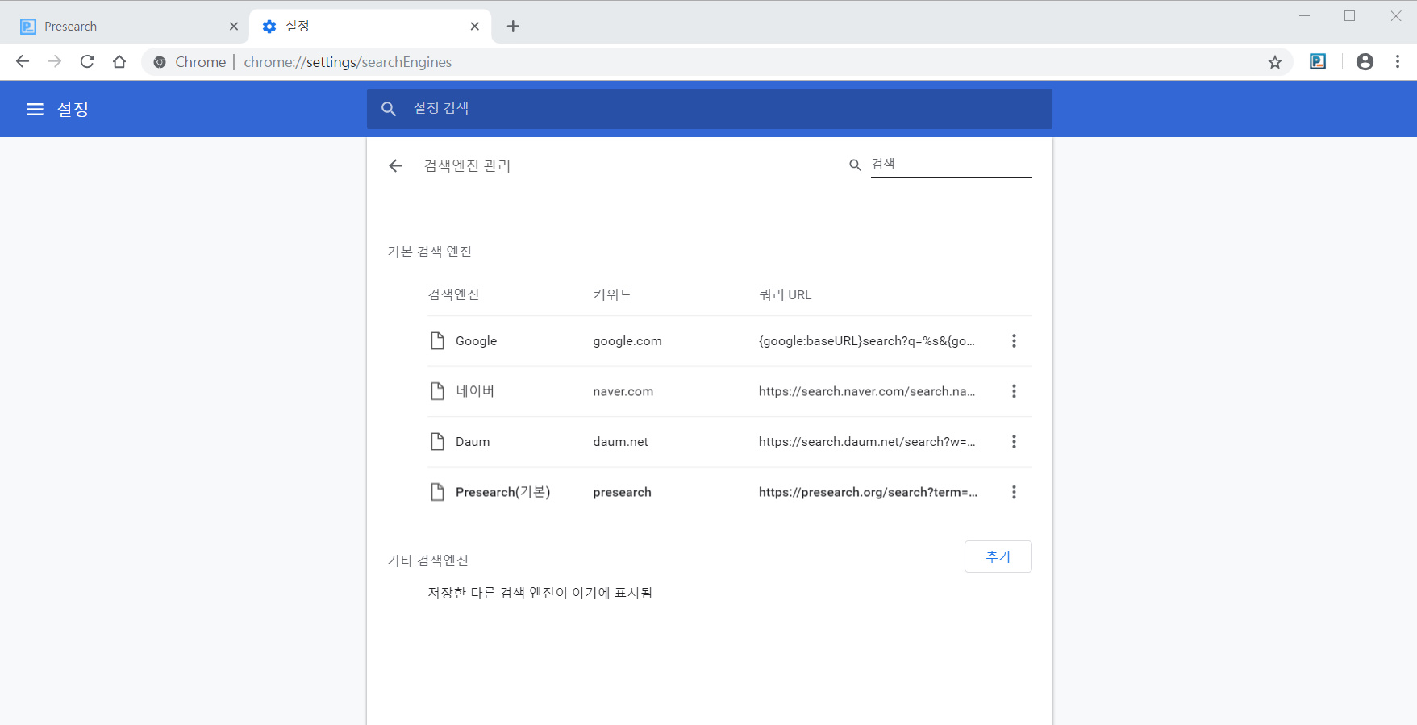Focus the 검색 engine filter field
Viewport: 1417px width, 725px height.
[952, 165]
